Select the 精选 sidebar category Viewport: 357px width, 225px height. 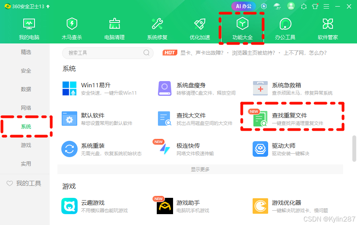pyautogui.click(x=26, y=52)
